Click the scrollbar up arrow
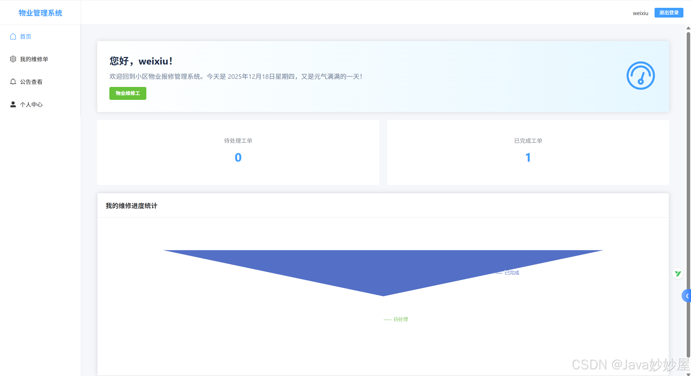 (x=688, y=28)
